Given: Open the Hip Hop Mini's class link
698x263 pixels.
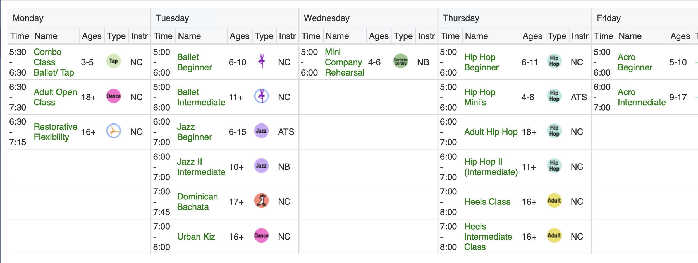Looking at the screenshot, I should coord(480,97).
